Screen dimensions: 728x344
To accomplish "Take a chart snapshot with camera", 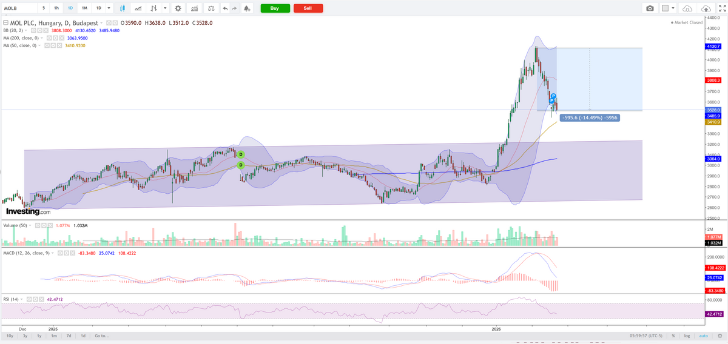I will 650,8.
